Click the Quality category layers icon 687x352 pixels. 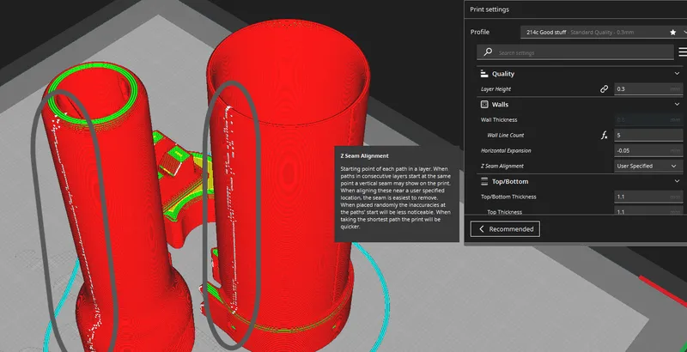[484, 74]
